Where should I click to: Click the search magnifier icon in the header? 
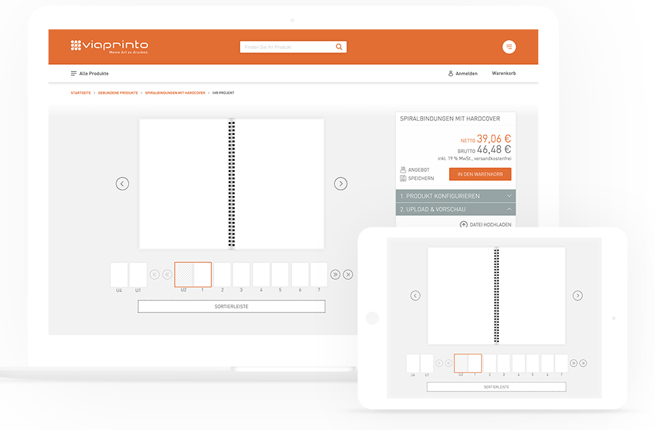339,47
